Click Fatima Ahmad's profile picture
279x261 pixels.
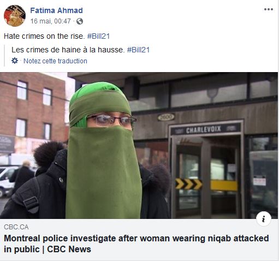pos(15,16)
